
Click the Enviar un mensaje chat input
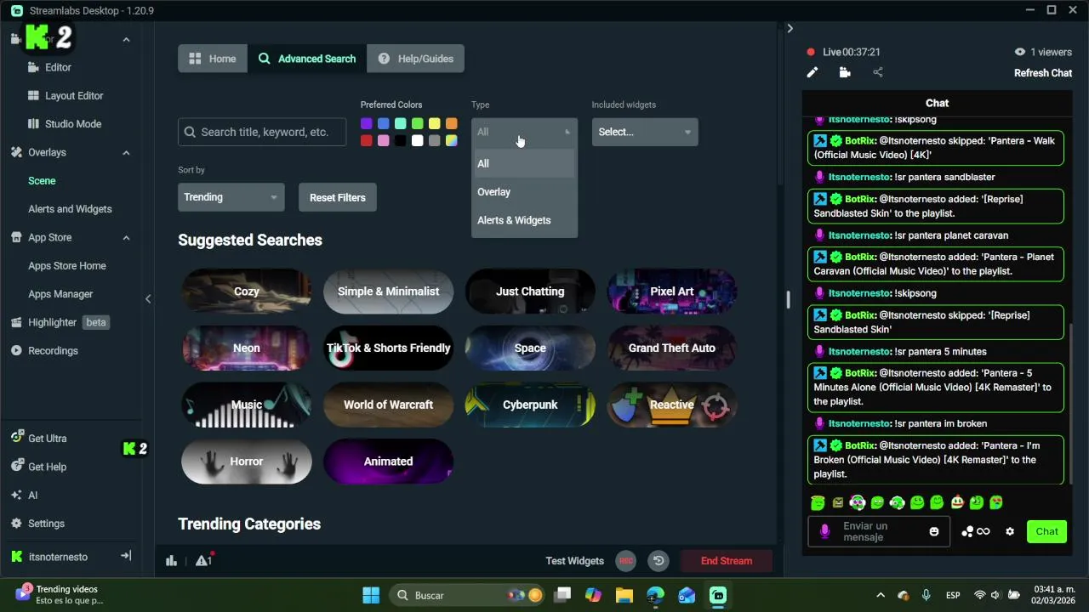click(x=878, y=532)
